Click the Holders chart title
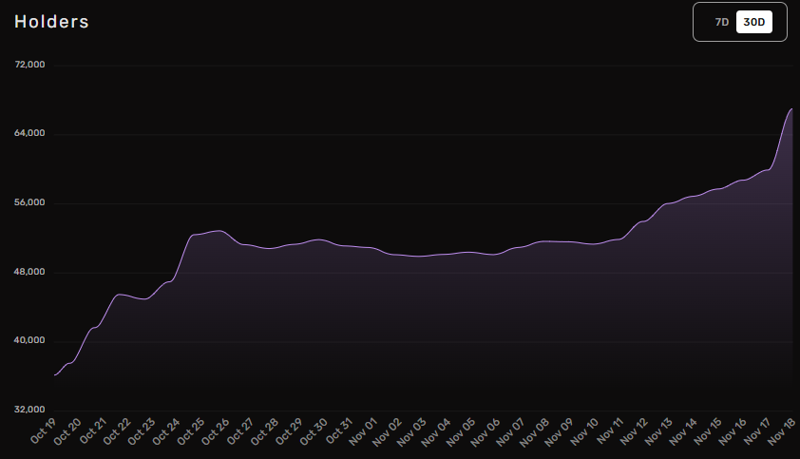The width and height of the screenshot is (800, 459). click(51, 22)
